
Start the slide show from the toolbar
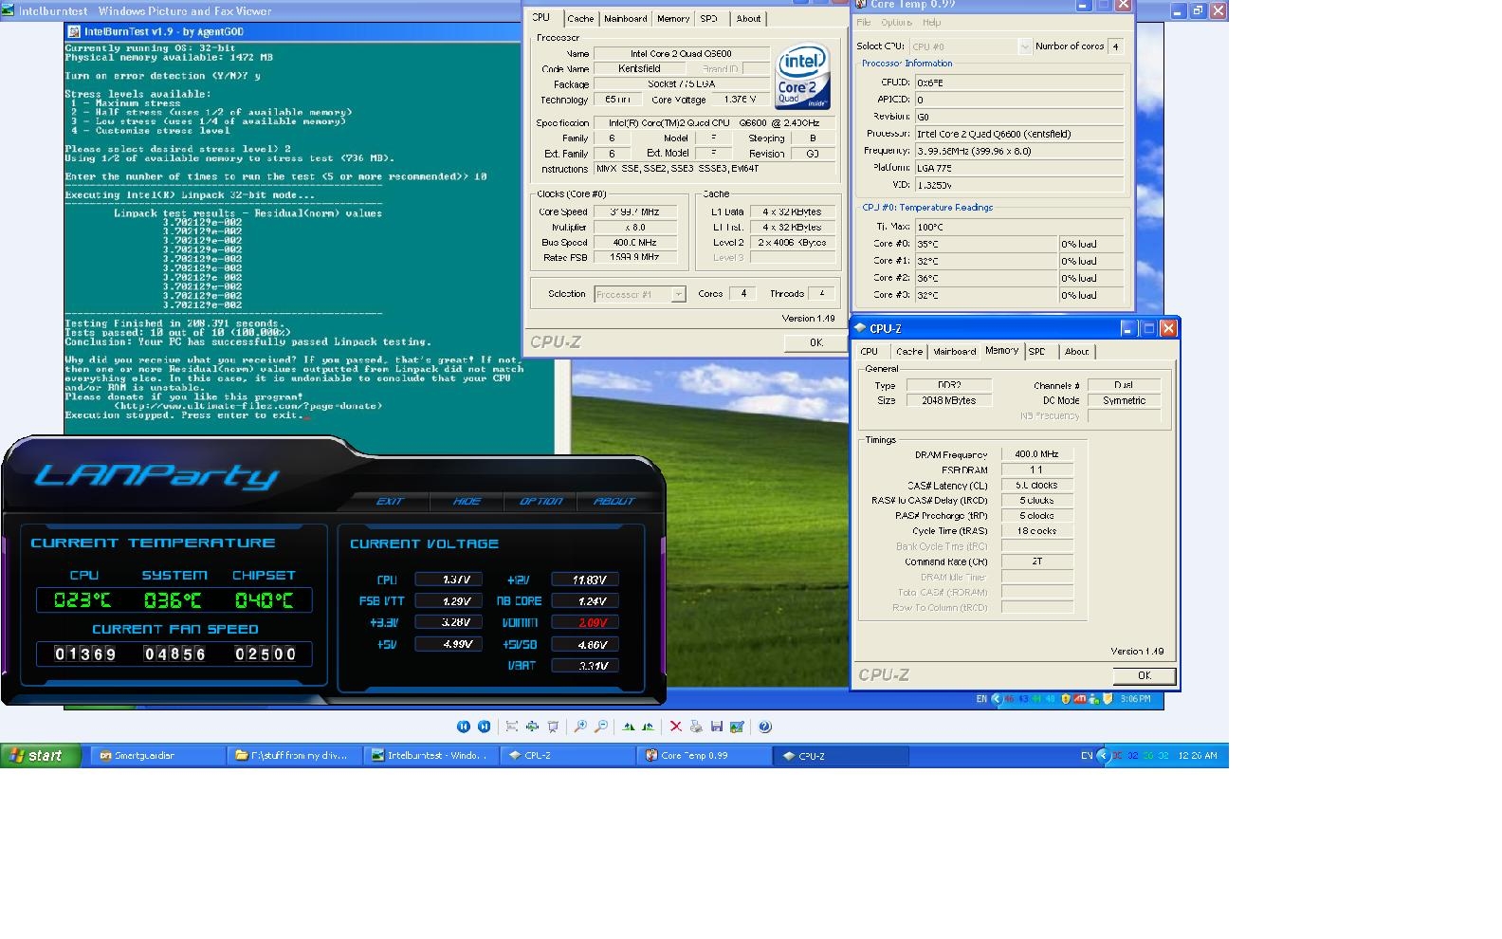pyautogui.click(x=554, y=727)
